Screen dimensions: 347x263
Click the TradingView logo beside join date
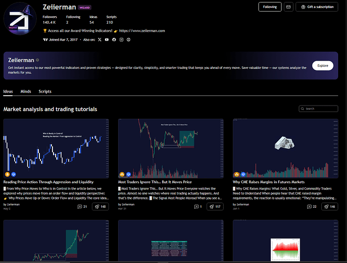click(x=45, y=39)
